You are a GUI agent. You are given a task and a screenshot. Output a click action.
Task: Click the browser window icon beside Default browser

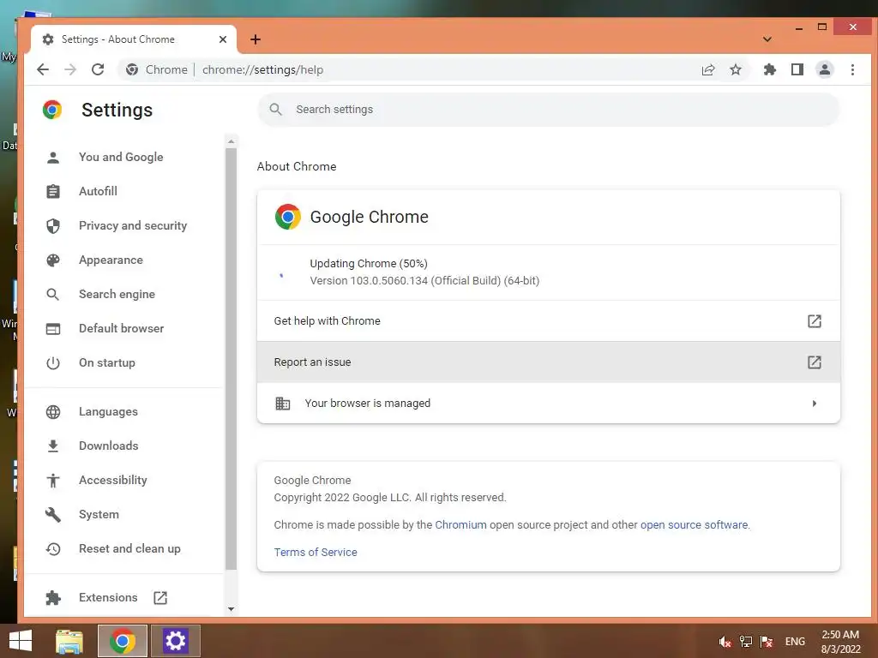coord(53,328)
